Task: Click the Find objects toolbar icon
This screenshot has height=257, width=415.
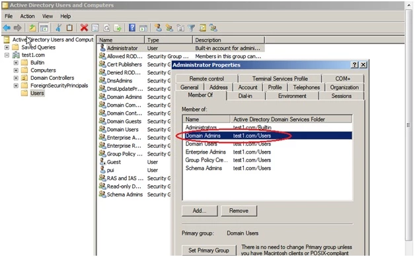Action: point(202,28)
